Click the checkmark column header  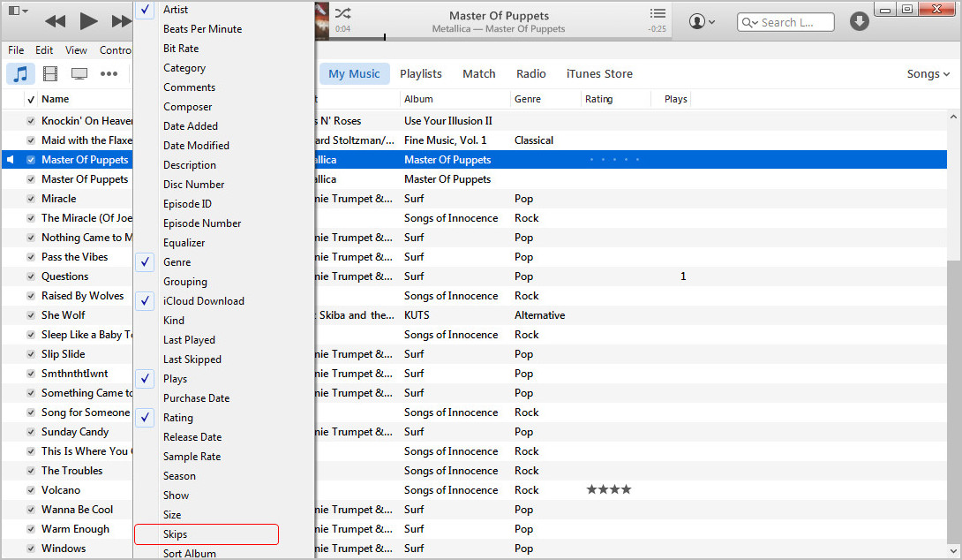[31, 100]
